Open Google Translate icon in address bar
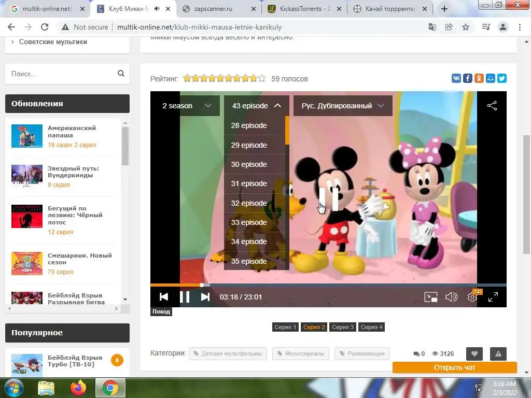This screenshot has height=398, width=531. [432, 27]
